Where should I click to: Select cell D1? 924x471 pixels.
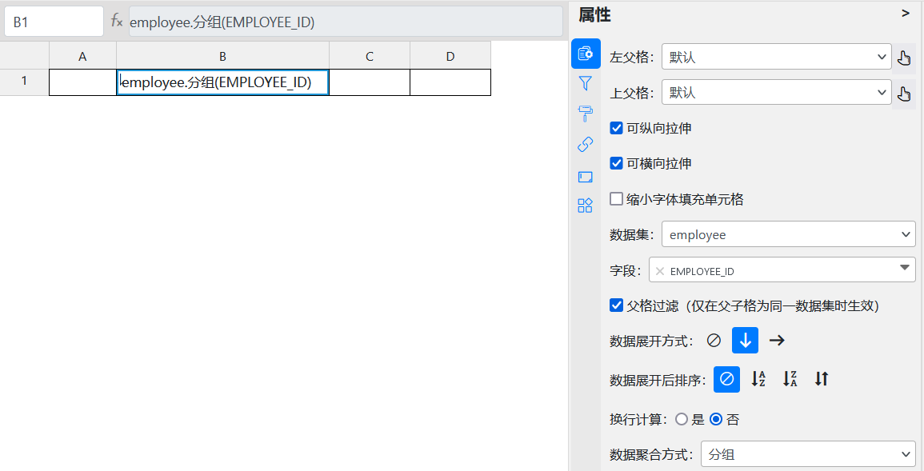click(x=450, y=82)
